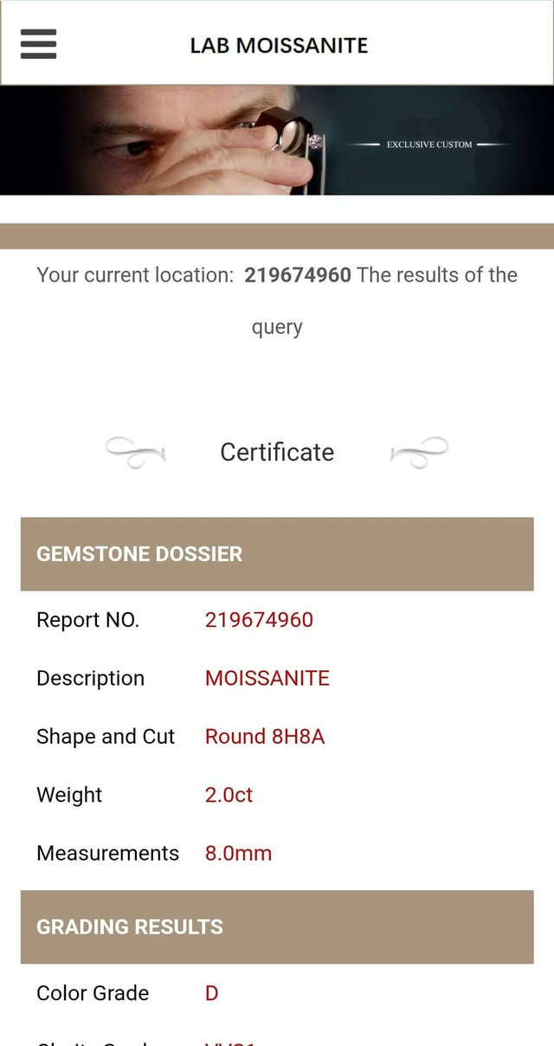Tap the LAB MOISSANITE site title
The height and width of the screenshot is (1046, 554).
pyautogui.click(x=279, y=45)
